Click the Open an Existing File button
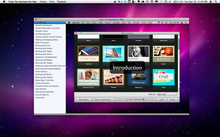220x137 pixels. point(103,99)
